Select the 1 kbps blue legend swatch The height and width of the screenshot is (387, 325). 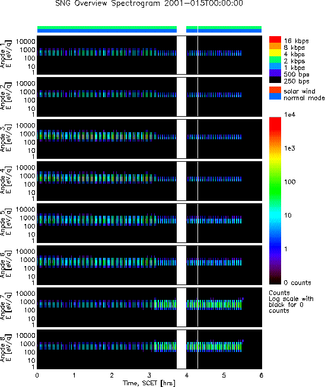[275, 66]
